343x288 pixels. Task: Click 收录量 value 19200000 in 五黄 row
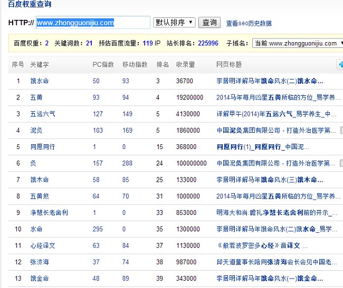[189, 97]
